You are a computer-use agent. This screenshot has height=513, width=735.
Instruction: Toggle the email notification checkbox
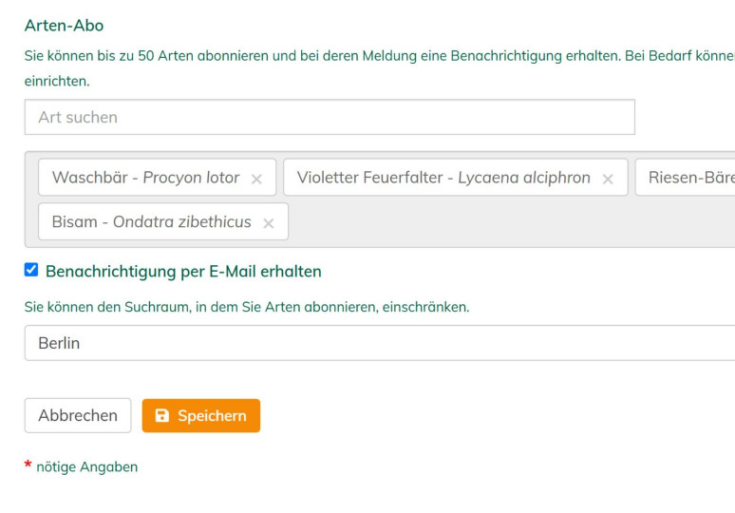(x=31, y=270)
